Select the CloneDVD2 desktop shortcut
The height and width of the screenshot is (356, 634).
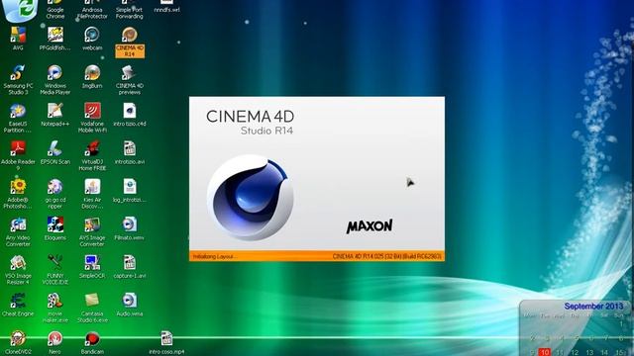[18, 343]
